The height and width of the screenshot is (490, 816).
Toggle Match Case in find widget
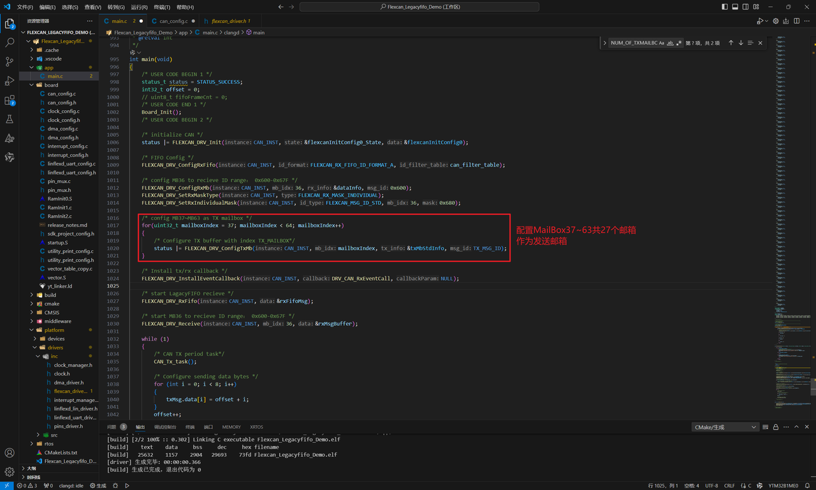tap(661, 43)
